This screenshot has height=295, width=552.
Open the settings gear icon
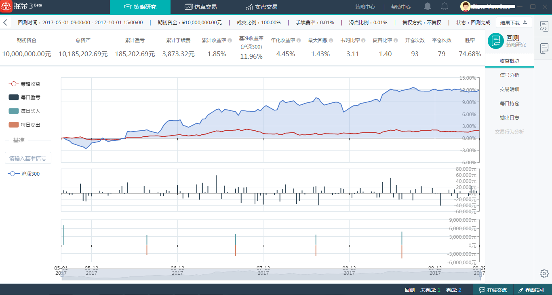click(x=544, y=274)
